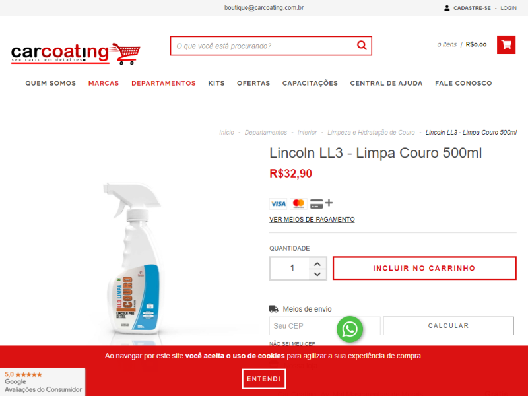The image size is (528, 396).
Task: Click the search magnifier icon
Action: pos(362,45)
